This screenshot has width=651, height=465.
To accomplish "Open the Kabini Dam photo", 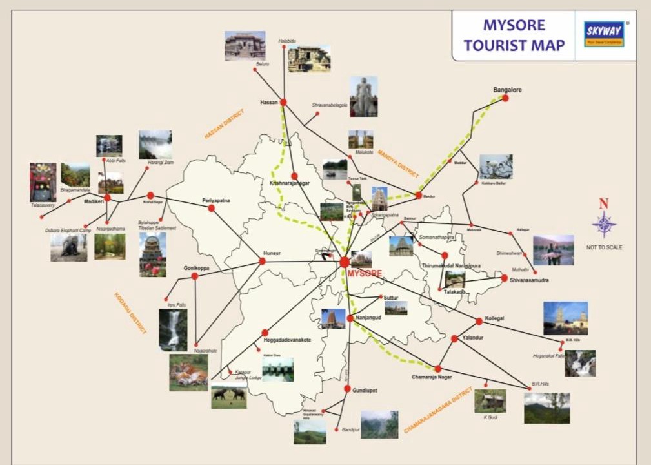I will pyautogui.click(x=277, y=369).
